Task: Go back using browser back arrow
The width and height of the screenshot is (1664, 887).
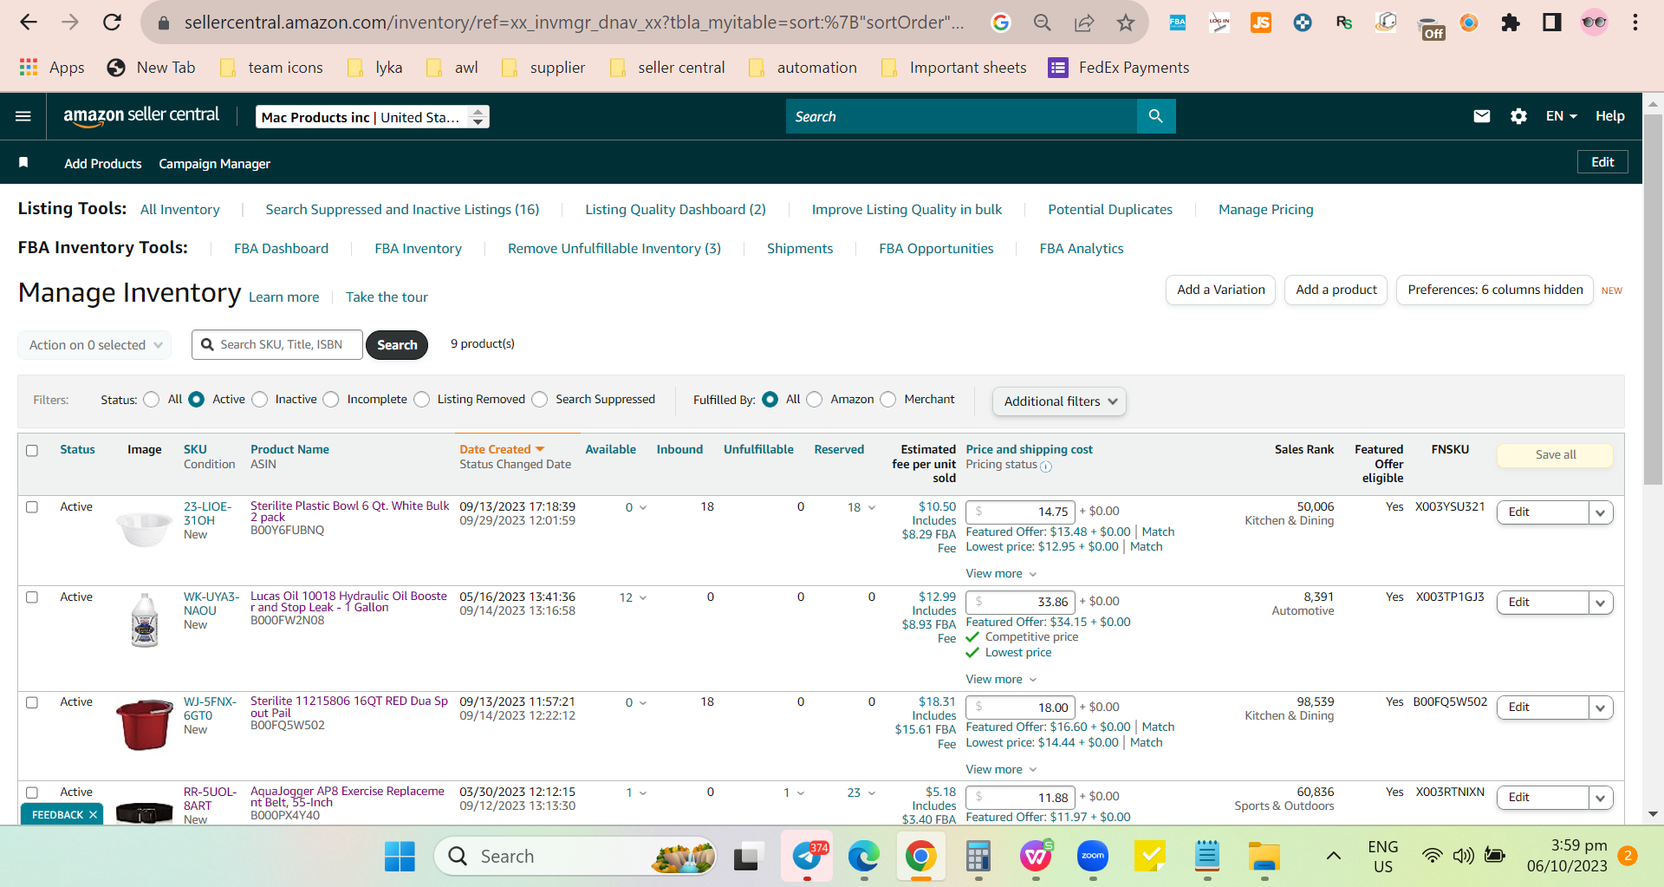Action: tap(29, 23)
